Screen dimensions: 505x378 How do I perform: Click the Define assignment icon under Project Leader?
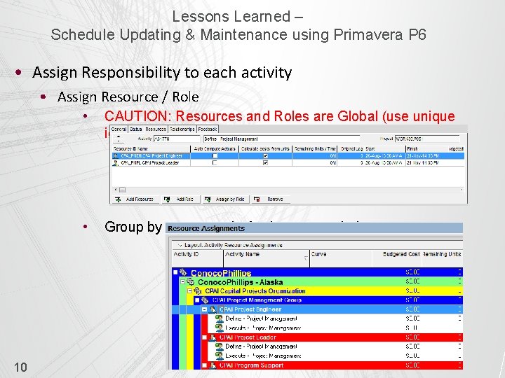click(x=220, y=346)
